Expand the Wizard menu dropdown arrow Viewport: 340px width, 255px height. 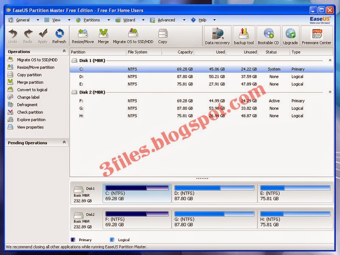pos(143,20)
